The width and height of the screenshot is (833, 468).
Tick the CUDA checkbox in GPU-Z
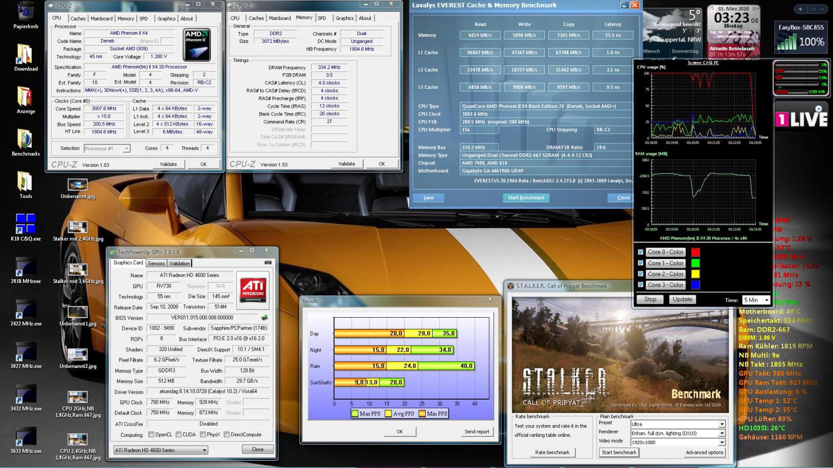179,434
